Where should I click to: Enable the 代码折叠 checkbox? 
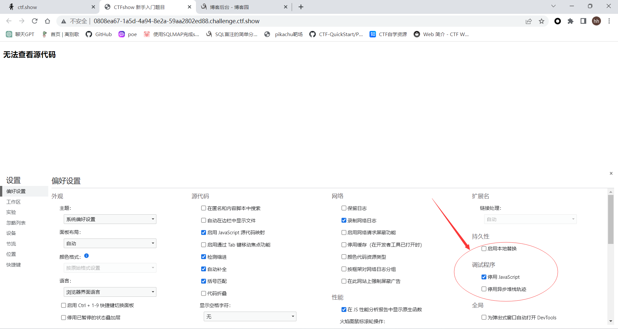coord(203,293)
